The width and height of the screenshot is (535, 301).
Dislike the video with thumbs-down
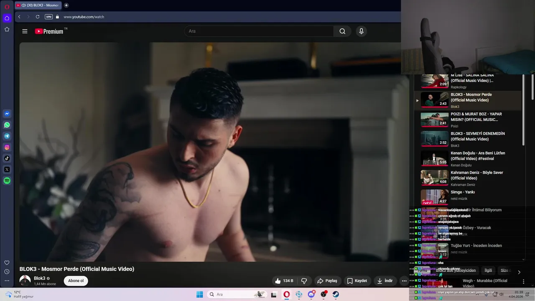304,281
